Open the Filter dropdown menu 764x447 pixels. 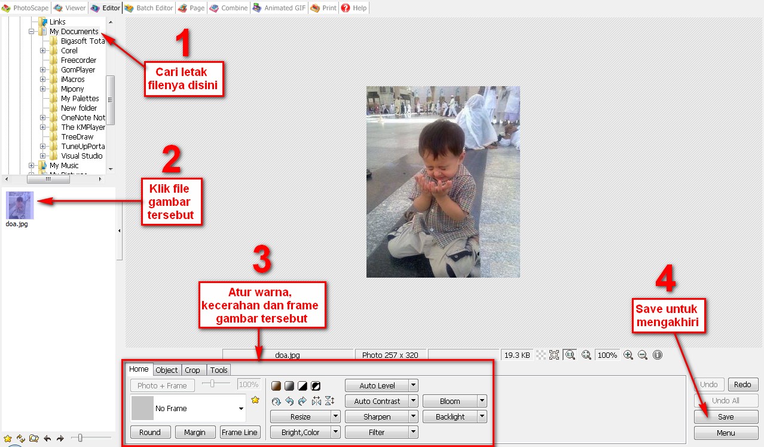413,431
